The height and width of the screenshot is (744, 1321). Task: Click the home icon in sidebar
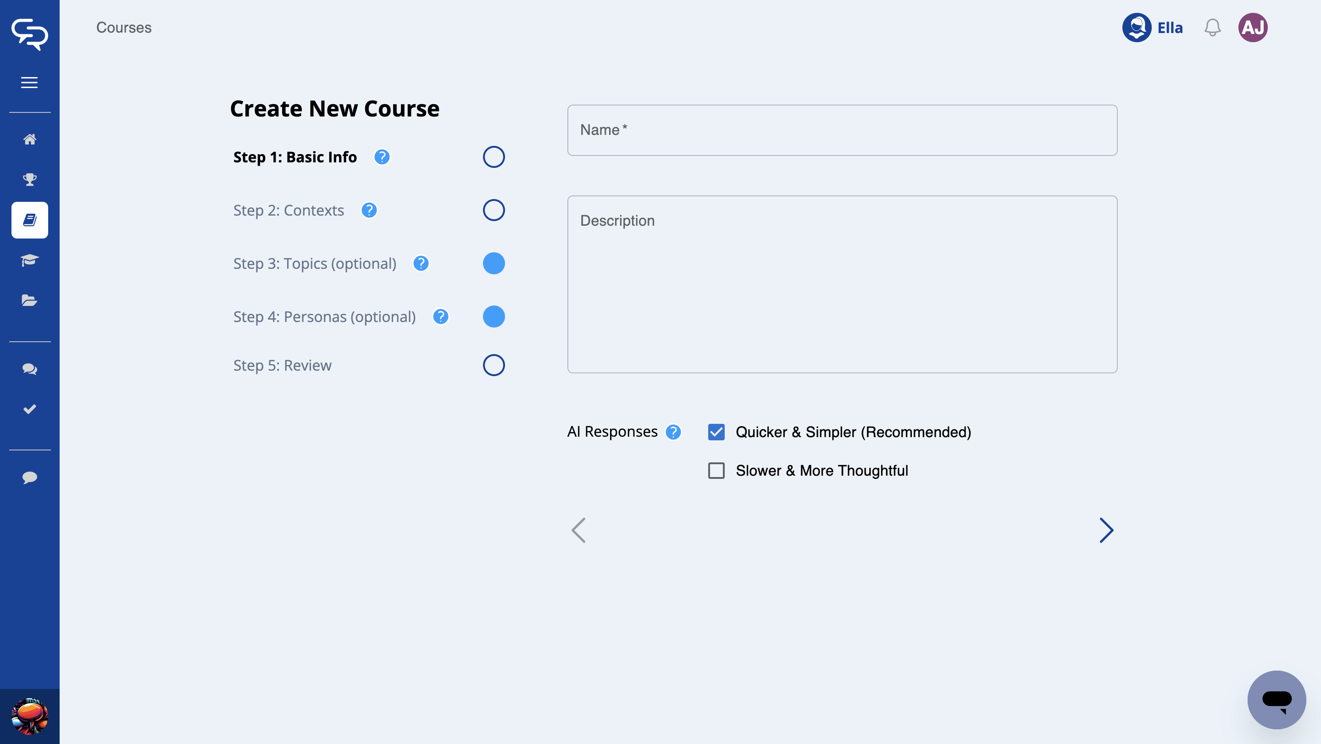click(30, 139)
